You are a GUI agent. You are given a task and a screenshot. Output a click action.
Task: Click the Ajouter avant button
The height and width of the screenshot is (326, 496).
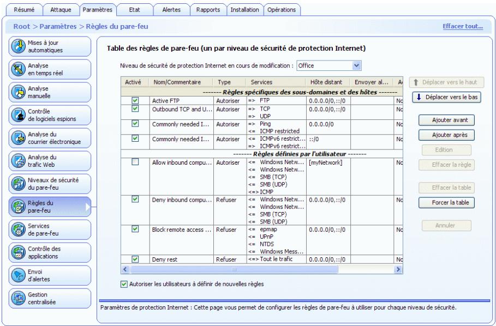click(x=446, y=120)
